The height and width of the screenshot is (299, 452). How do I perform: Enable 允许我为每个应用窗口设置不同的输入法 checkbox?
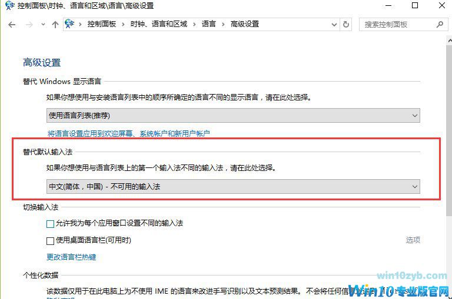coord(50,224)
